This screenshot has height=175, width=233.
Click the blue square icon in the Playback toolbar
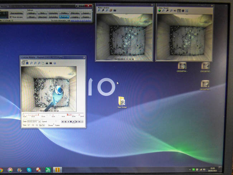click(x=27, y=63)
